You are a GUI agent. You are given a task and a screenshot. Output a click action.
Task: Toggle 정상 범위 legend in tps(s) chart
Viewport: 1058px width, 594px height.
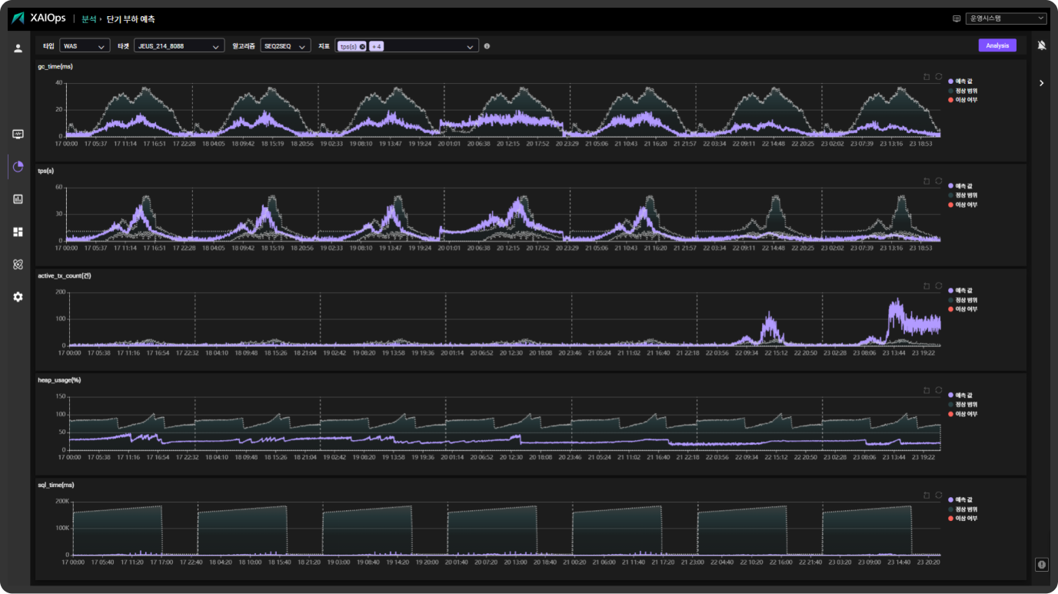[x=963, y=195]
